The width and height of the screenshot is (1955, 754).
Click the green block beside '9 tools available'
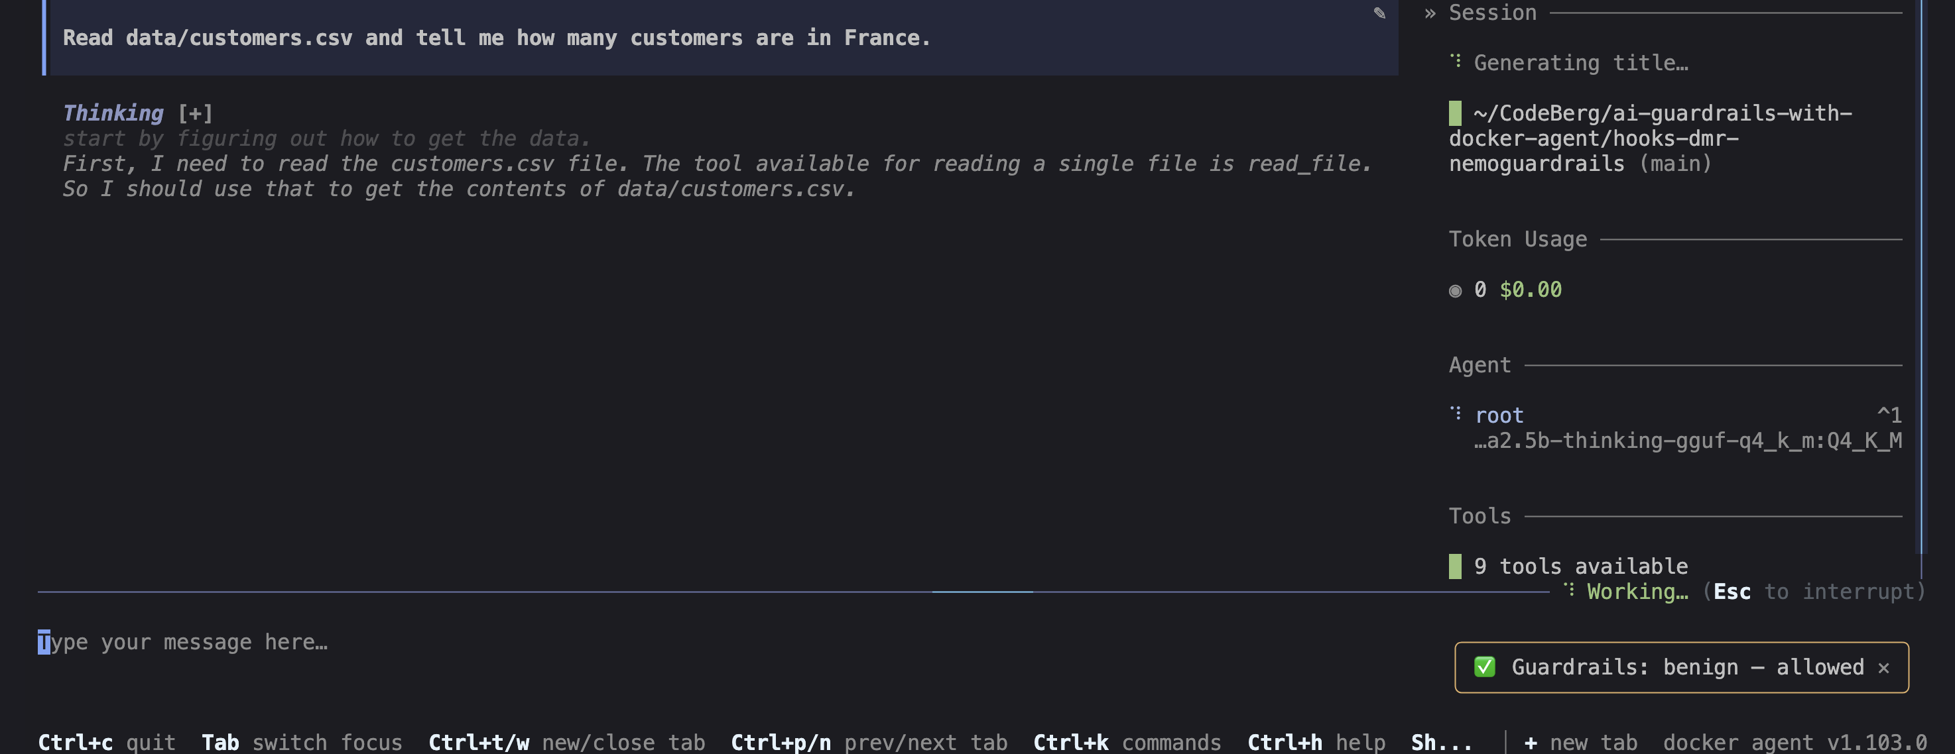pyautogui.click(x=1455, y=566)
